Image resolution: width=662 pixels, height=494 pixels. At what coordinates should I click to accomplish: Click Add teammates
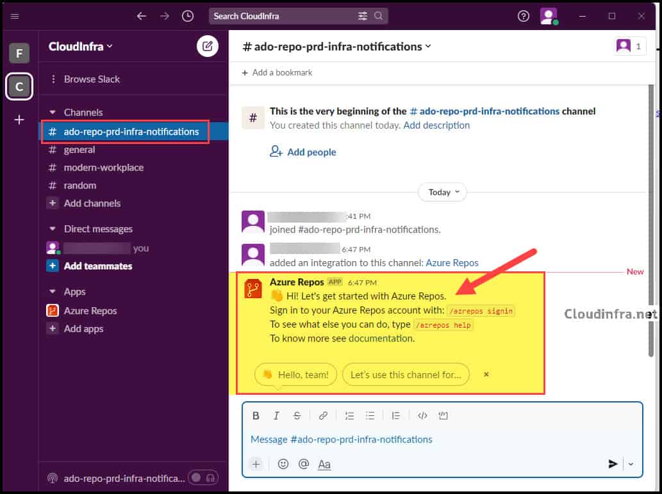97,266
